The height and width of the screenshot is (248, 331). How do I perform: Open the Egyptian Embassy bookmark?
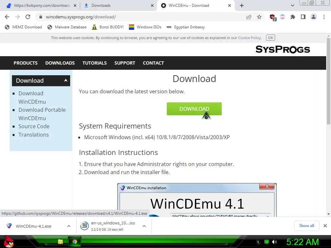[186, 27]
